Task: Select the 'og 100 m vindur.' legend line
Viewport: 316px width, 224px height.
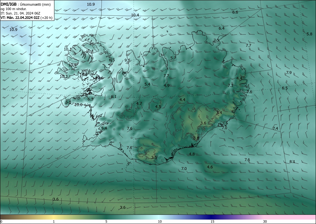Action: pos(14,9)
